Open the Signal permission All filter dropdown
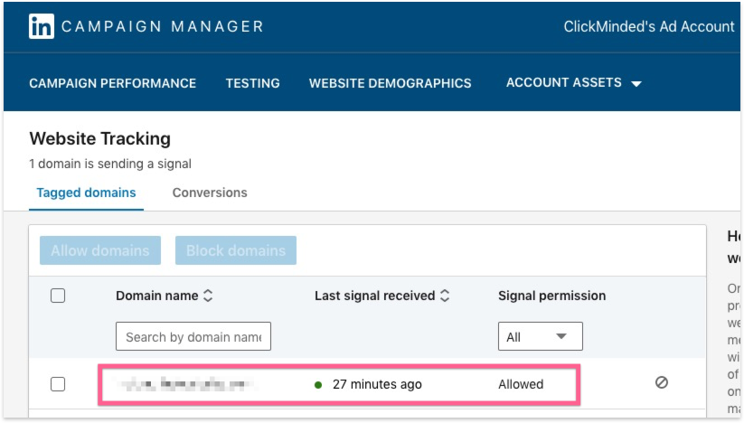This screenshot has width=744, height=423. [540, 337]
